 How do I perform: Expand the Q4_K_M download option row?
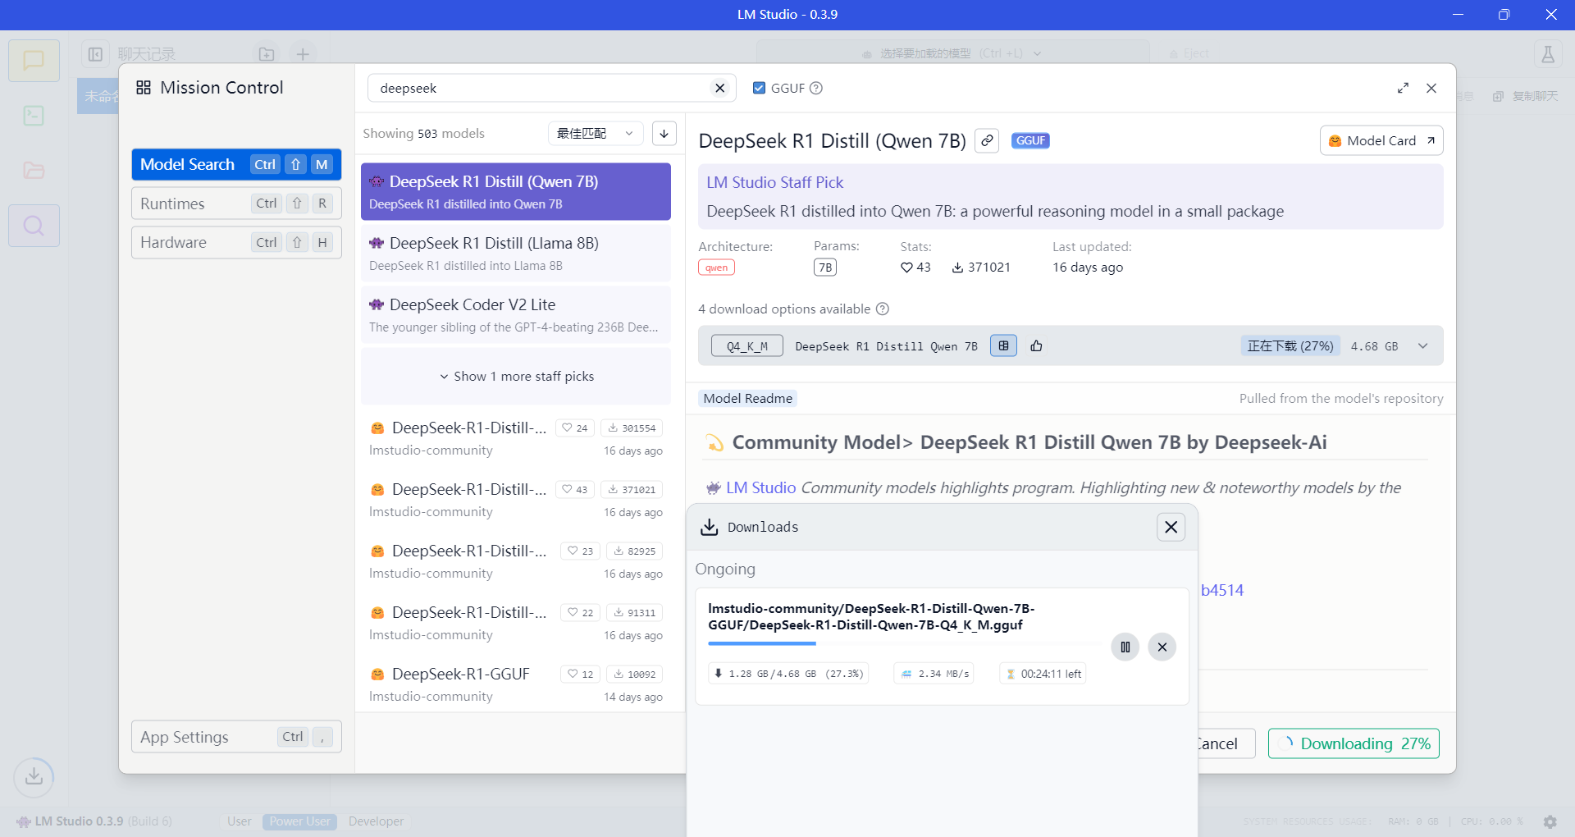click(1422, 346)
